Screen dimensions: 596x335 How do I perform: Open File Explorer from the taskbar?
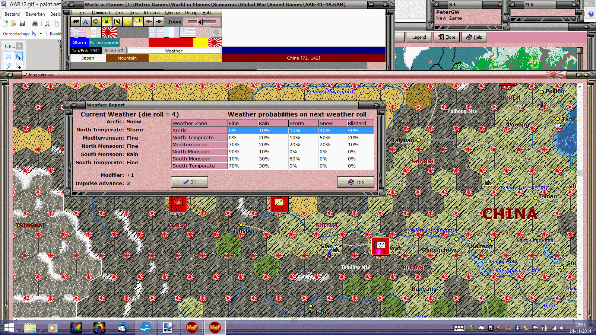(x=30, y=328)
